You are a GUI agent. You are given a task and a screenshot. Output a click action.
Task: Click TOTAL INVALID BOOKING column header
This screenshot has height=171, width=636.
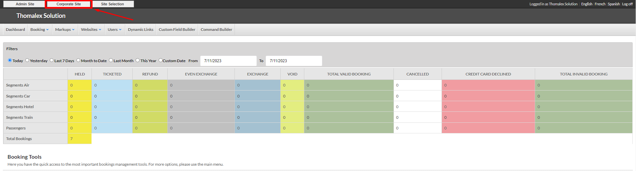point(584,74)
